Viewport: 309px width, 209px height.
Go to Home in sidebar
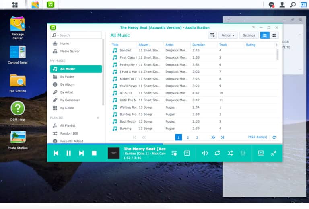tap(76, 43)
